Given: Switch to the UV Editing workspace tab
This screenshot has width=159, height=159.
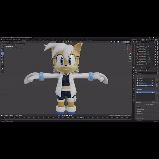Looking at the screenshot, I should 41,40.
